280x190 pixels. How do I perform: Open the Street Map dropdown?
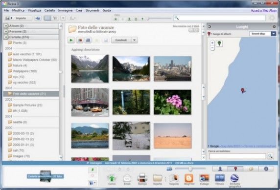(x=263, y=34)
